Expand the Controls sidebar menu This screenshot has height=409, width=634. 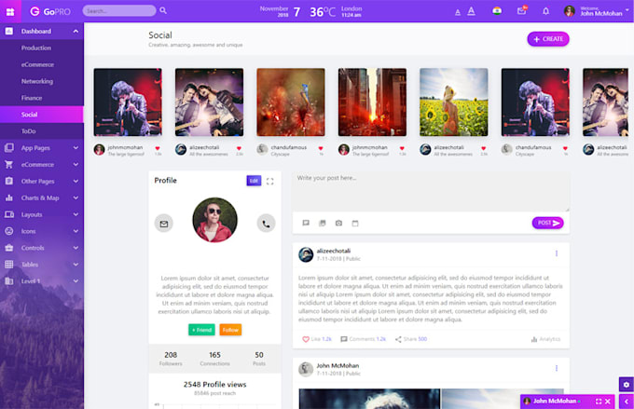point(42,248)
